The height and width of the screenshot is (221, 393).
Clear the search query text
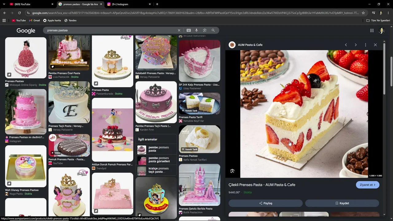click(179, 30)
